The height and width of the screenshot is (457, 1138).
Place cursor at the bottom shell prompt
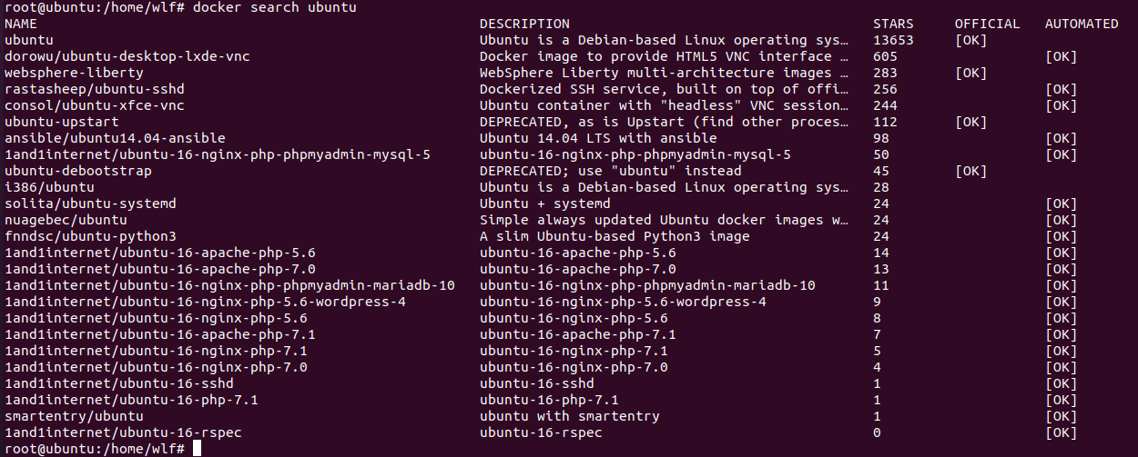pos(197,450)
